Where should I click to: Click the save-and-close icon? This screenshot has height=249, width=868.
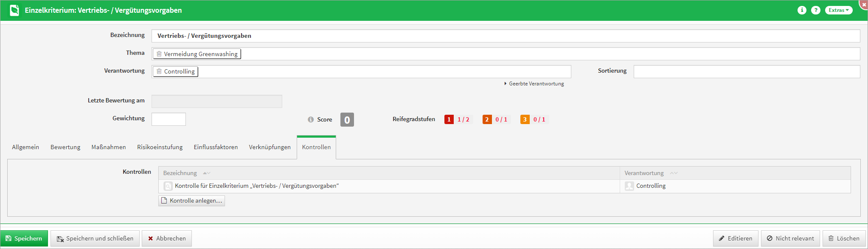click(x=60, y=239)
